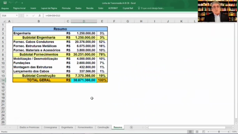Click the Select All corner triangle

pyautogui.click(x=4, y=22)
